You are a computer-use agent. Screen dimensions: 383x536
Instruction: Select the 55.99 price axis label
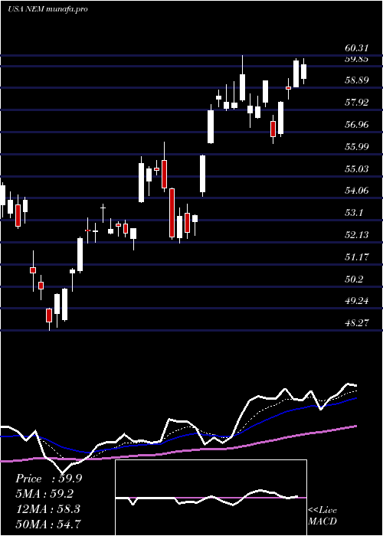click(357, 147)
